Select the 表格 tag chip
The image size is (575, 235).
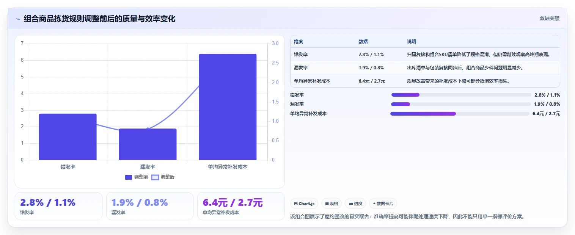(x=331, y=204)
